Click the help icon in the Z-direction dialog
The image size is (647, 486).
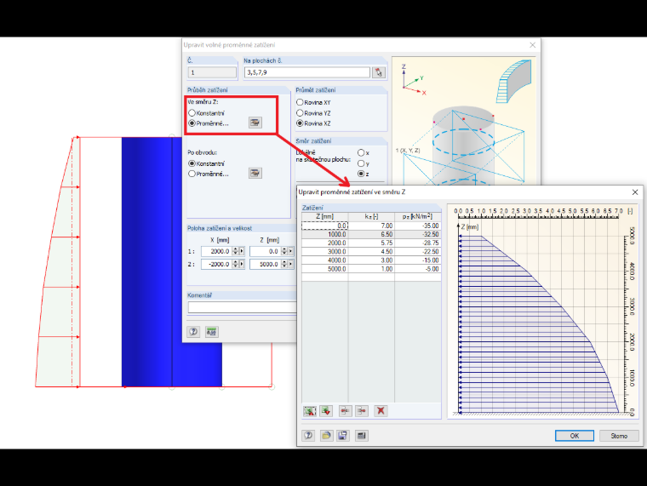click(x=308, y=436)
